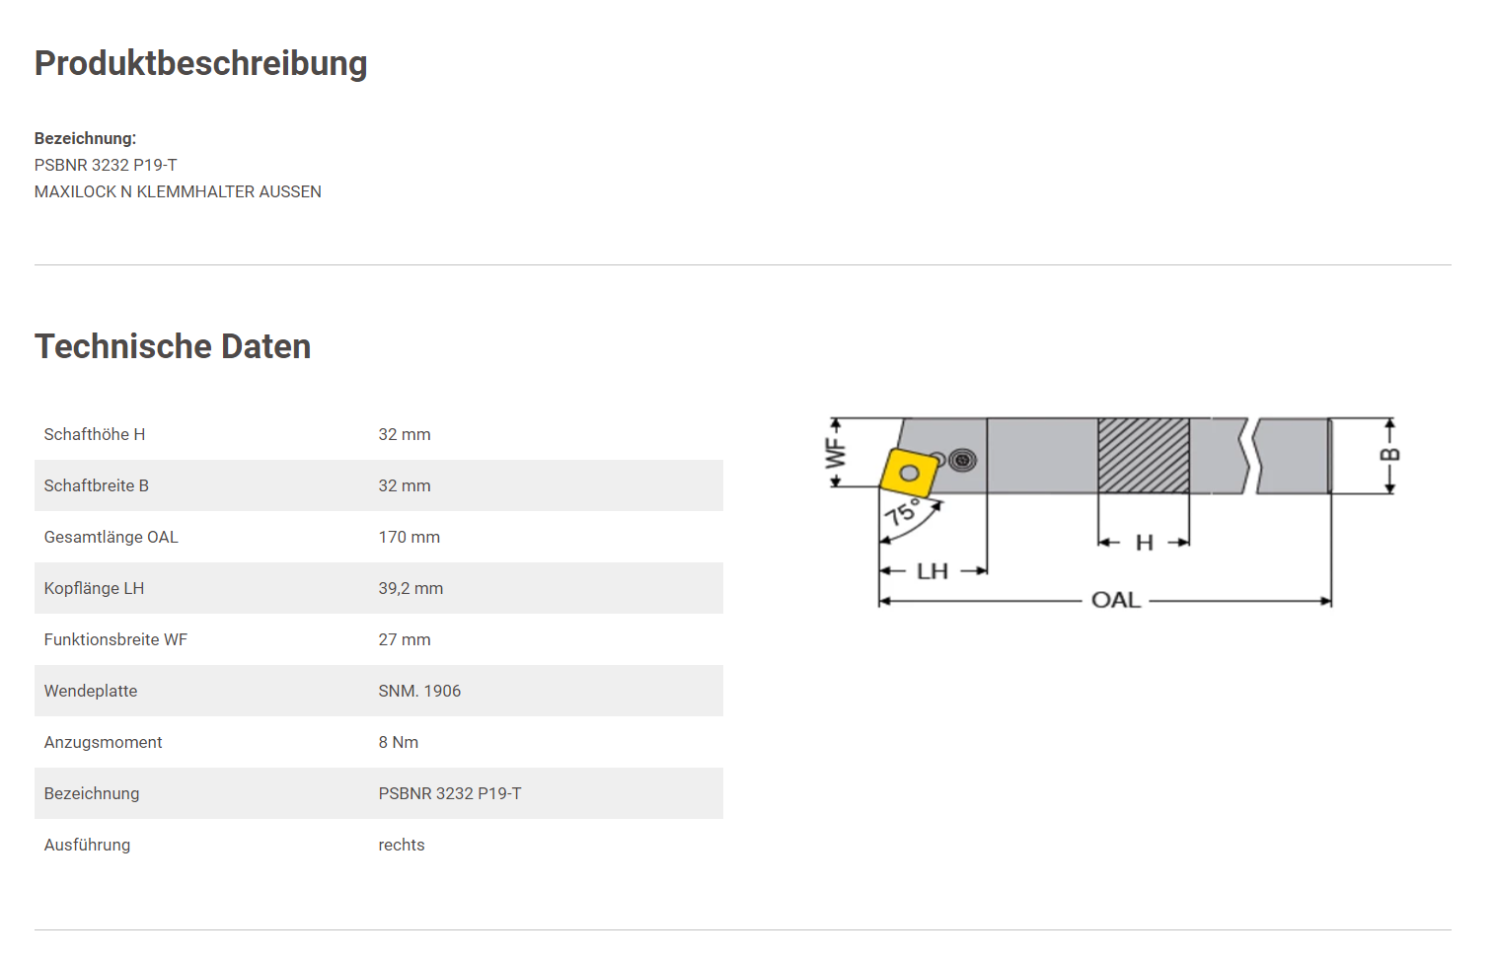Click the hatched cross-section area

click(1144, 456)
